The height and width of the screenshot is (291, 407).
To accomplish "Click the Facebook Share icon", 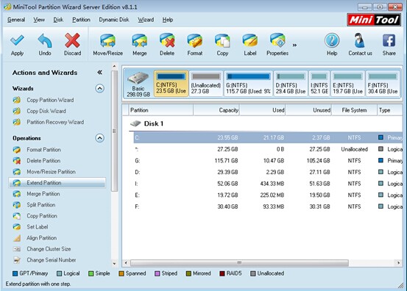I will pos(389,40).
